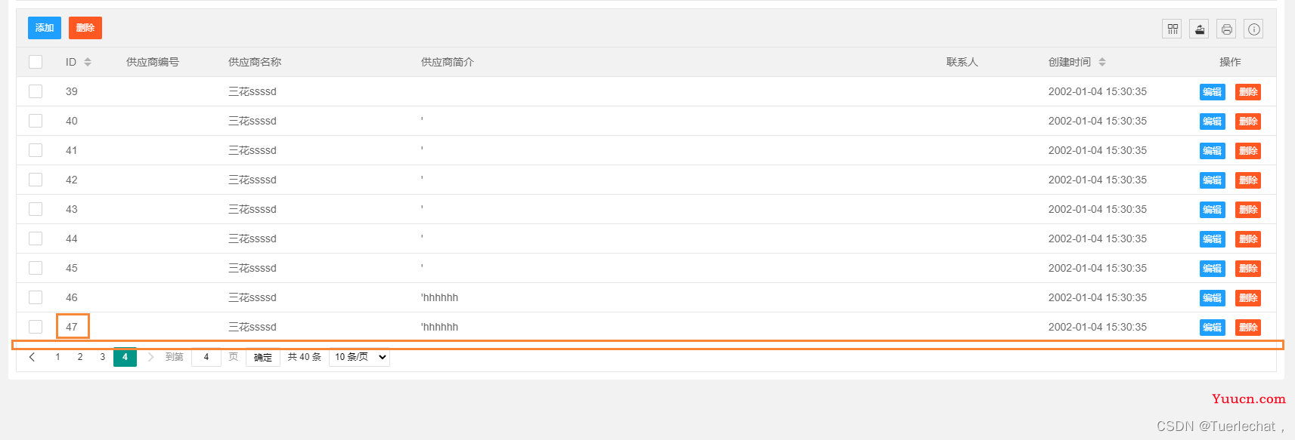The image size is (1295, 440).
Task: Go to next page arrow
Action: coord(150,357)
